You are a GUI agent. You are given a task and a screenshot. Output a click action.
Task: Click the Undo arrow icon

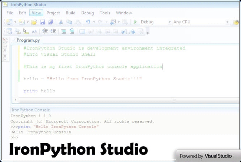coord(88,22)
